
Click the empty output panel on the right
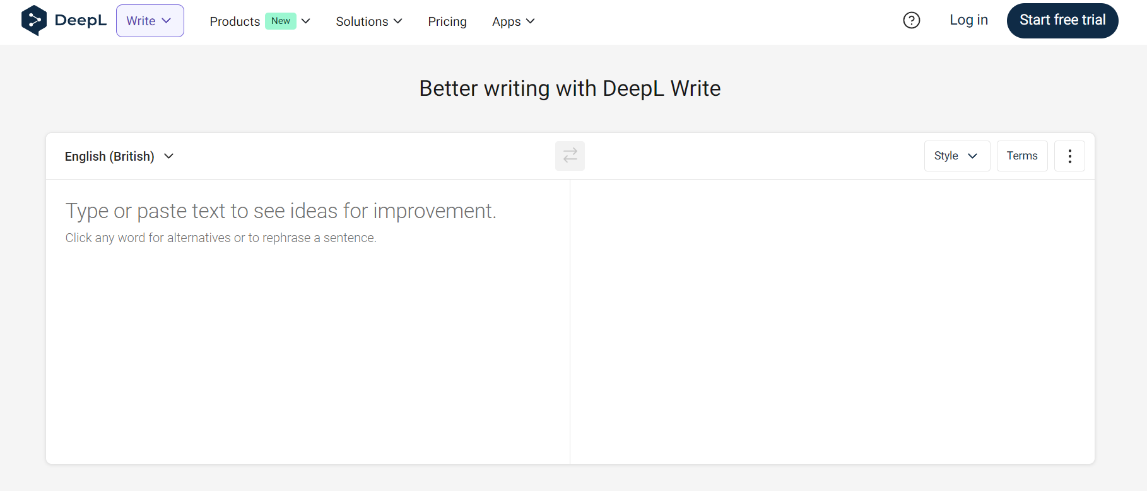tap(832, 321)
